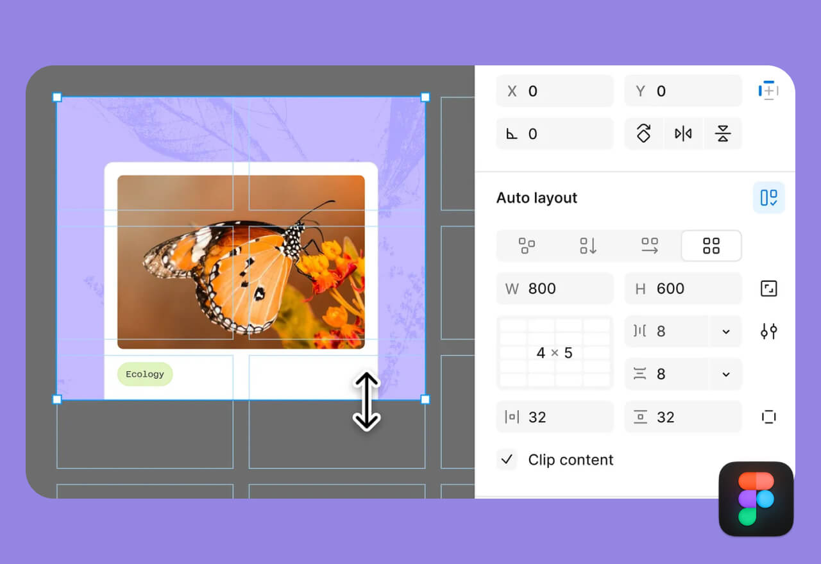Toggle the auto layout icon button

[x=768, y=197]
